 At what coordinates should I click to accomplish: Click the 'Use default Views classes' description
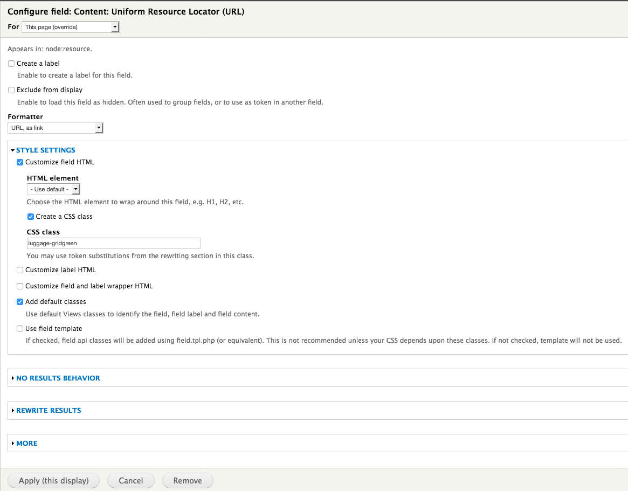pos(143,314)
